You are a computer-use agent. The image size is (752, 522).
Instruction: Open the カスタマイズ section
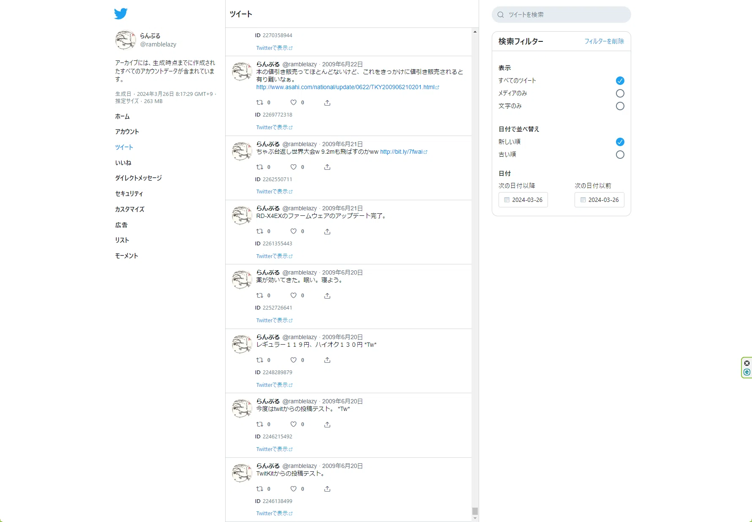[130, 209]
